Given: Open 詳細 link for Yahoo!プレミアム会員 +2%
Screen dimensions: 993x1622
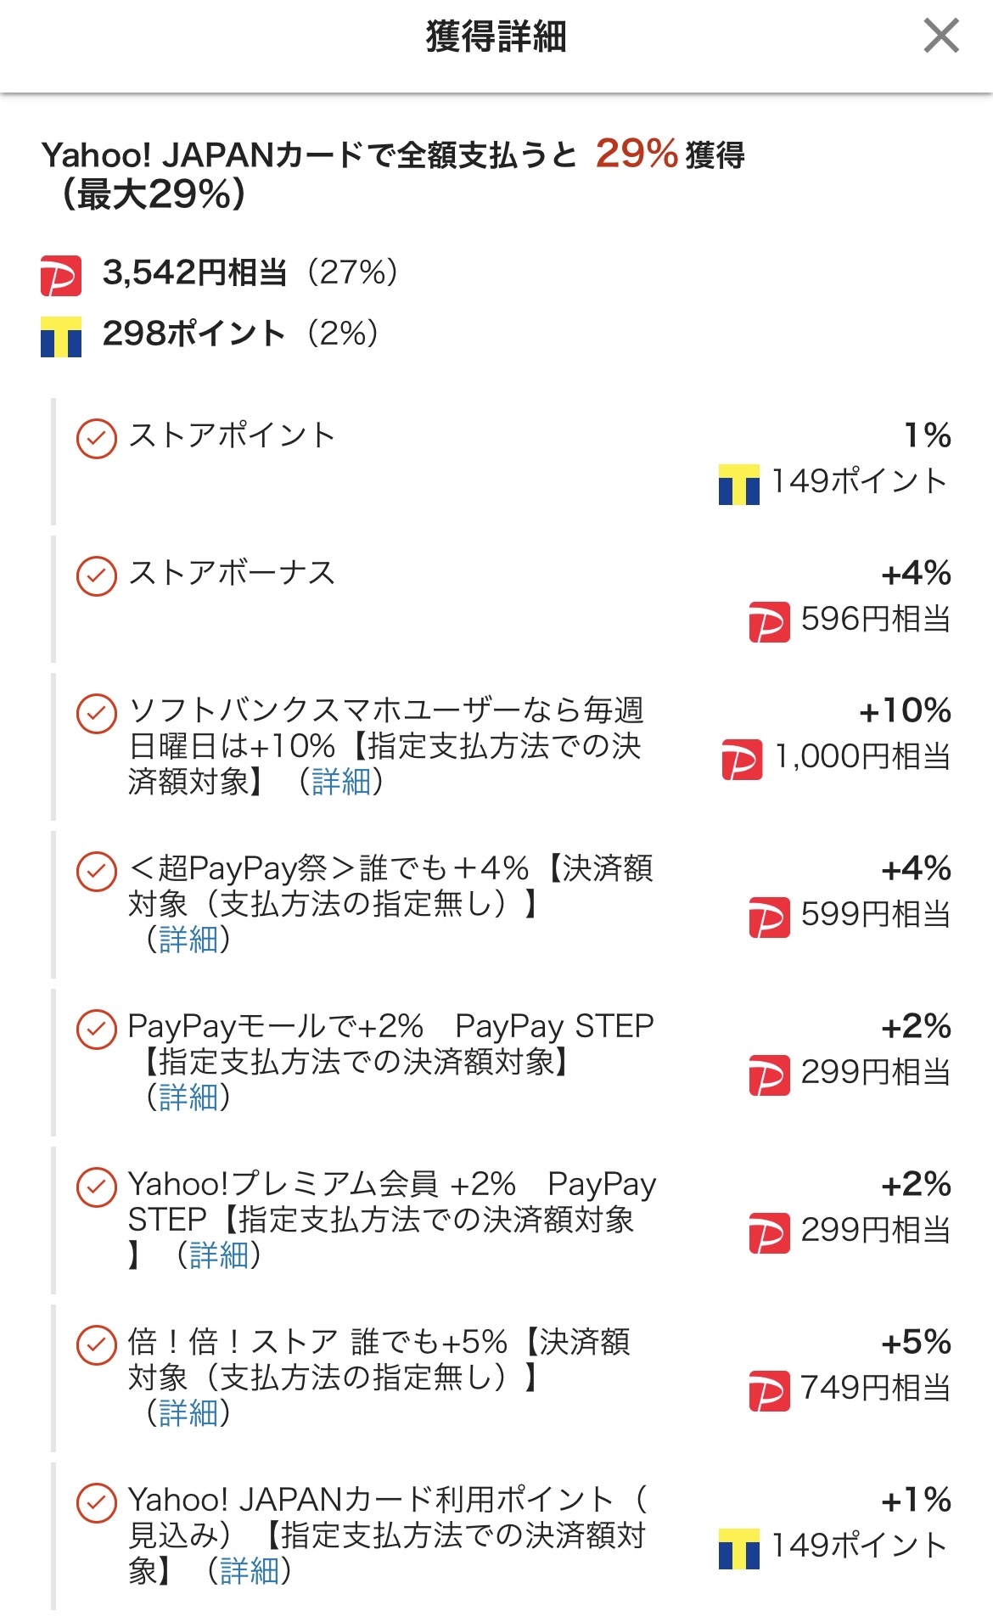Looking at the screenshot, I should point(219,1254).
